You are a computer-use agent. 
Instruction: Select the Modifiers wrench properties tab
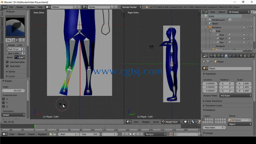point(234,56)
